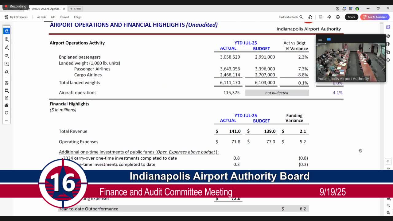Open the Convert menu
Viewport: 393px width, 221px height.
tap(64, 17)
